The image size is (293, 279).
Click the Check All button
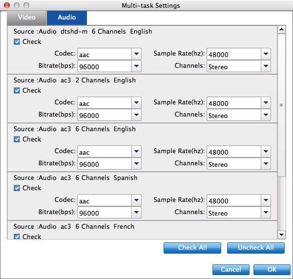tap(192, 248)
